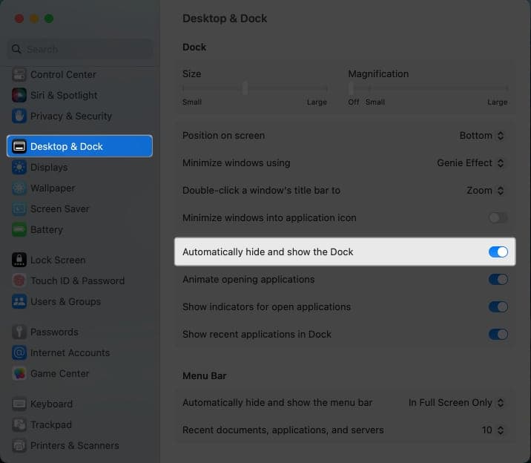Viewport: 531px width, 463px height.
Task: Open Position on screen Bottom dropdown
Action: [482, 136]
